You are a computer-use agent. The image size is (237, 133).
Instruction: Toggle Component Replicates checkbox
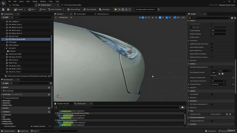212,121
